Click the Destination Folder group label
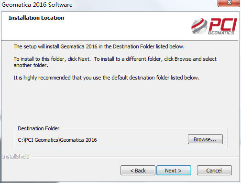241x183 pixels. click(38, 128)
